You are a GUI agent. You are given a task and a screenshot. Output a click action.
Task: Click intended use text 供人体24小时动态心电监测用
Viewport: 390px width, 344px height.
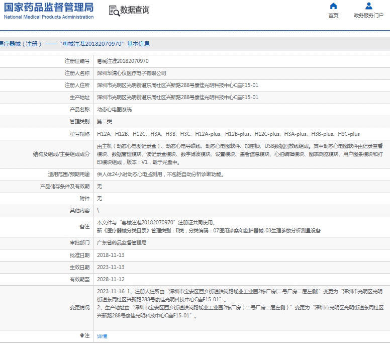tap(160, 174)
